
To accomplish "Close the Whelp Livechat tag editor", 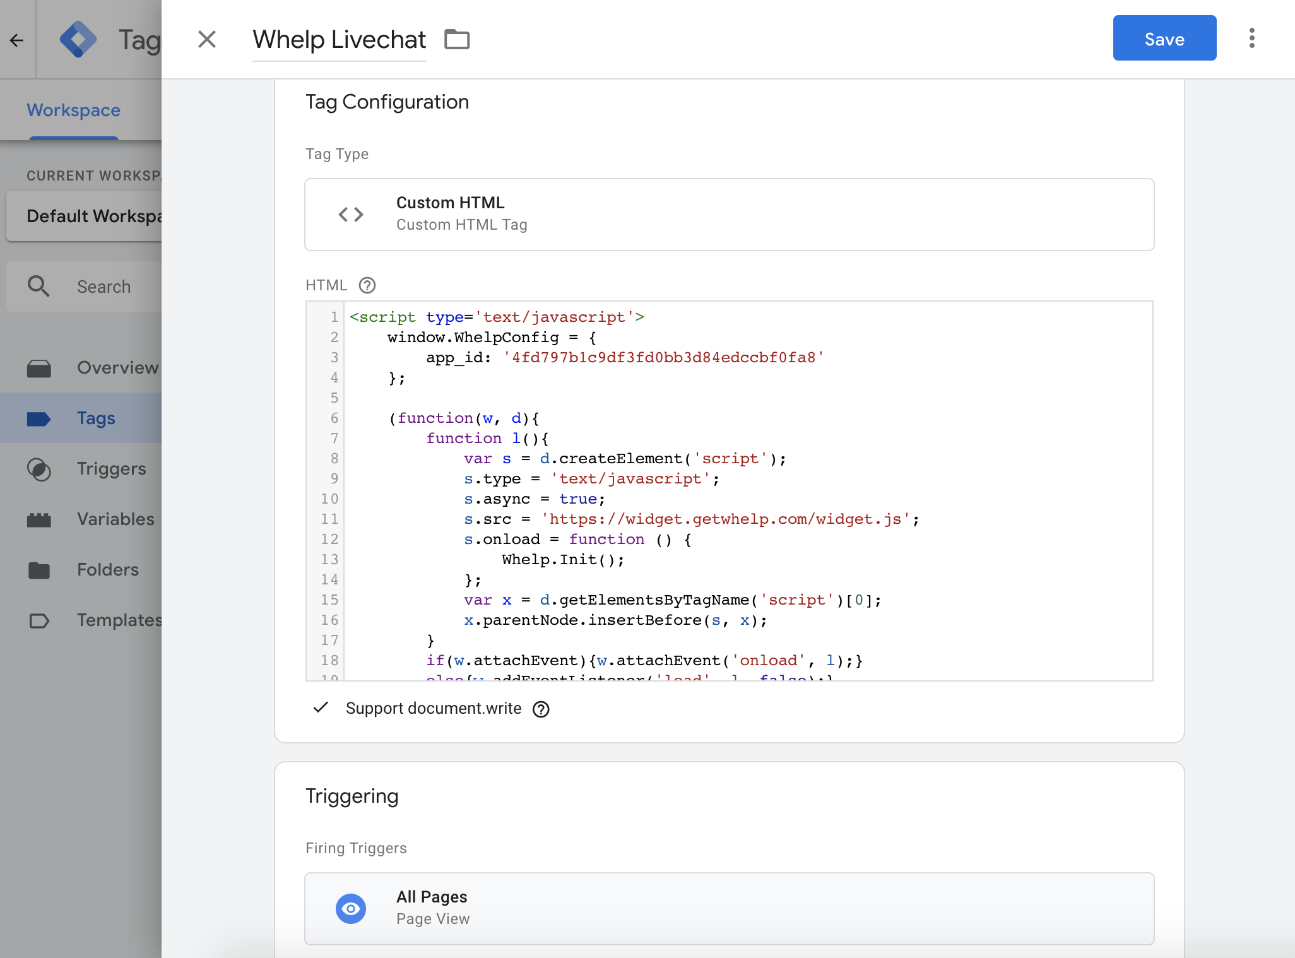I will click(x=207, y=39).
